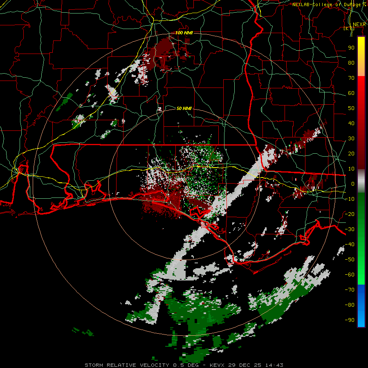The image size is (368, 368).
Task: Click the 40 kt label on color scale
Action: tap(351, 123)
